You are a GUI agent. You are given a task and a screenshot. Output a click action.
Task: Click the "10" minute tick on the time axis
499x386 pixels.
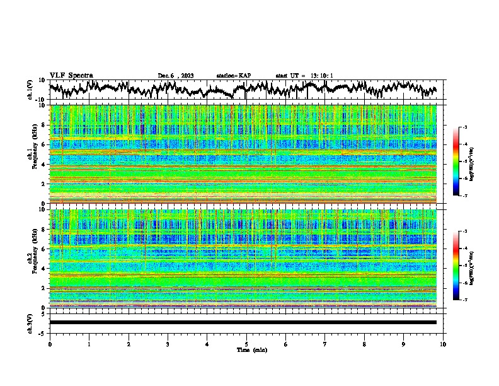coord(443,344)
